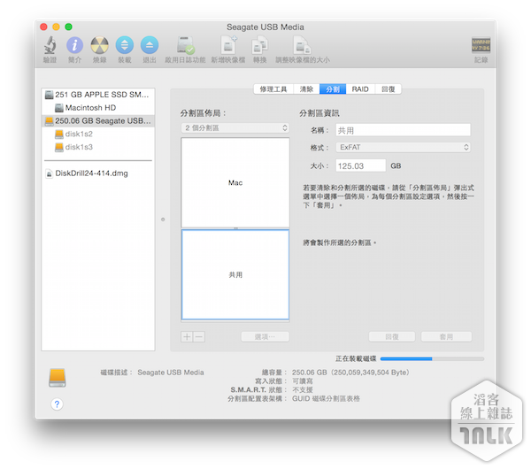Select 250.06 GB Seagate USB disk
Image resolution: width=531 pixels, height=469 pixels.
(98, 121)
